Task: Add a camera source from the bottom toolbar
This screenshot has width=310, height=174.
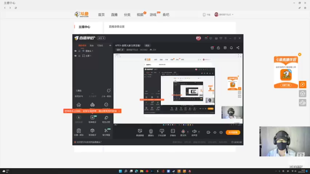Action: point(151,133)
